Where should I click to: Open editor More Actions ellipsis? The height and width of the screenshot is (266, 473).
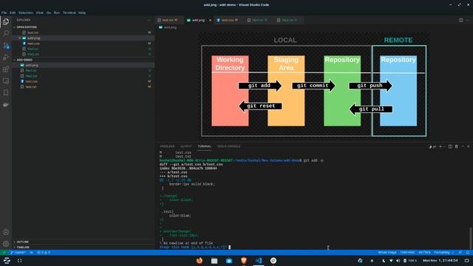pos(467,20)
